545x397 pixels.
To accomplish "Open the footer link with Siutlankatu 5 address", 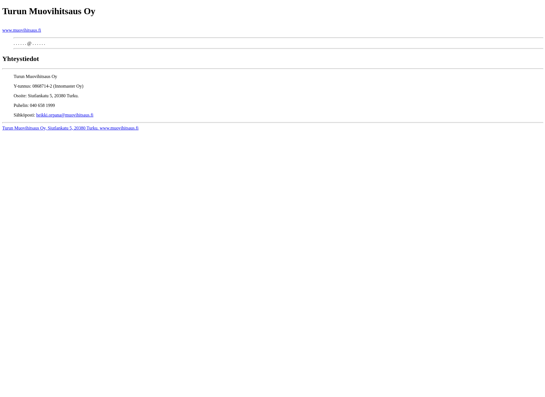I will (x=70, y=128).
